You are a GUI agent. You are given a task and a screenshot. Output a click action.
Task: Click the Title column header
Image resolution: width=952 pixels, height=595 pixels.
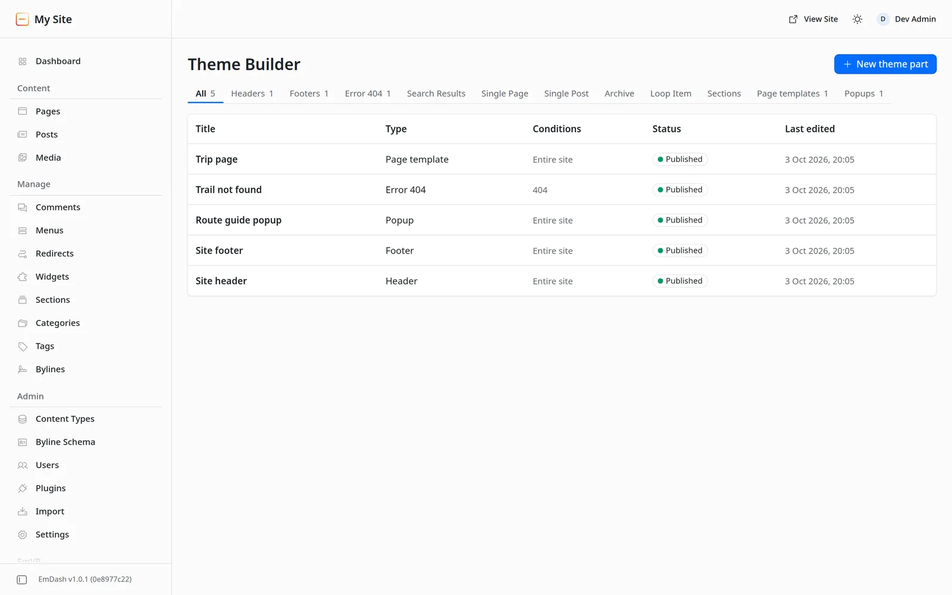point(205,129)
